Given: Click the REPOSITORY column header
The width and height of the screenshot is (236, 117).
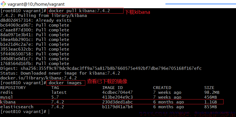Looking at the screenshot, I should click(x=13, y=88).
